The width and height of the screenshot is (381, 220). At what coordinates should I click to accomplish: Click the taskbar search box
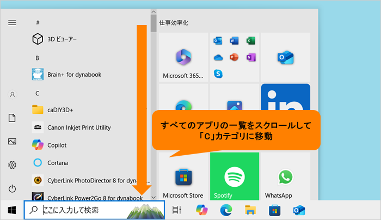(94, 210)
